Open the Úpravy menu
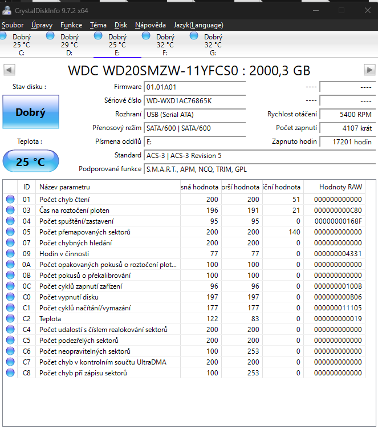Screen dimensions: 378x429 click(42, 25)
